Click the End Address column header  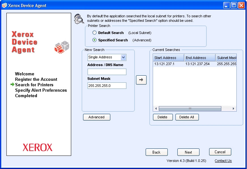point(200,58)
